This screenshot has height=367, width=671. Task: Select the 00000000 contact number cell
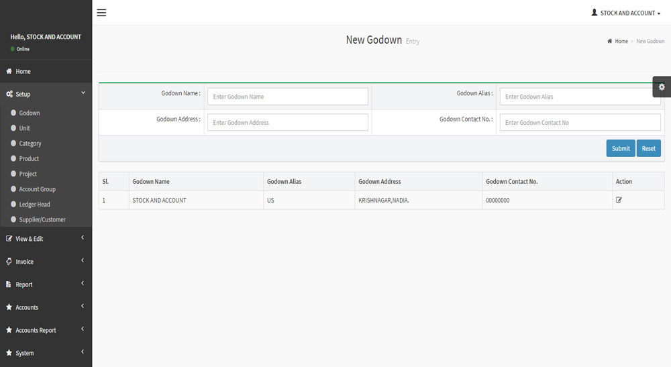[x=548, y=200]
